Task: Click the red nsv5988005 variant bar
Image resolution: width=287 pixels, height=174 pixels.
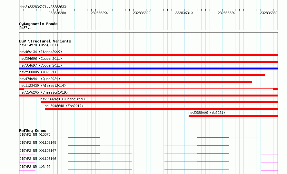Action: tap(142, 75)
